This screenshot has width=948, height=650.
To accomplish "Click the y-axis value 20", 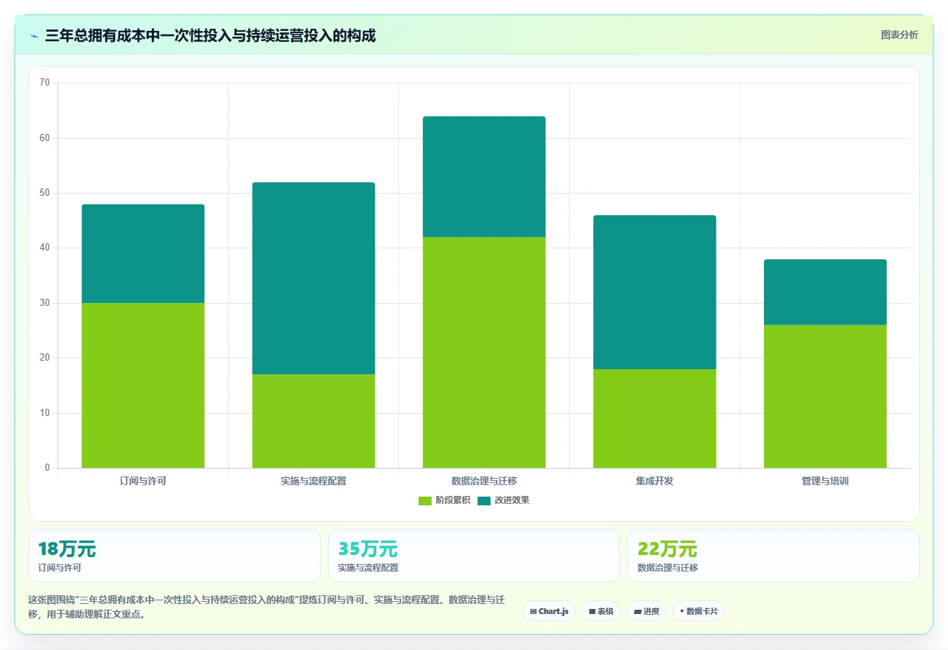I will click(45, 358).
